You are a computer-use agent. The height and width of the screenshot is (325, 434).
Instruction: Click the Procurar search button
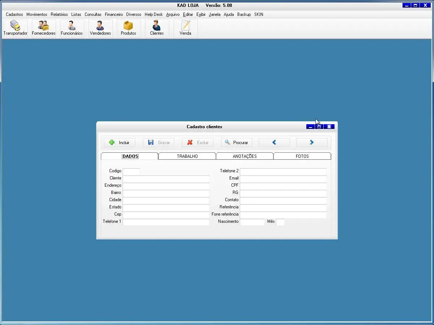point(237,143)
